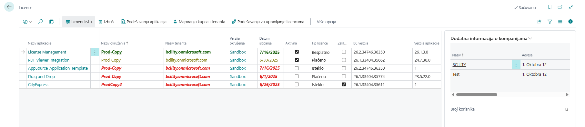Open Drag and Drop link
585x127 pixels.
(x=41, y=76)
